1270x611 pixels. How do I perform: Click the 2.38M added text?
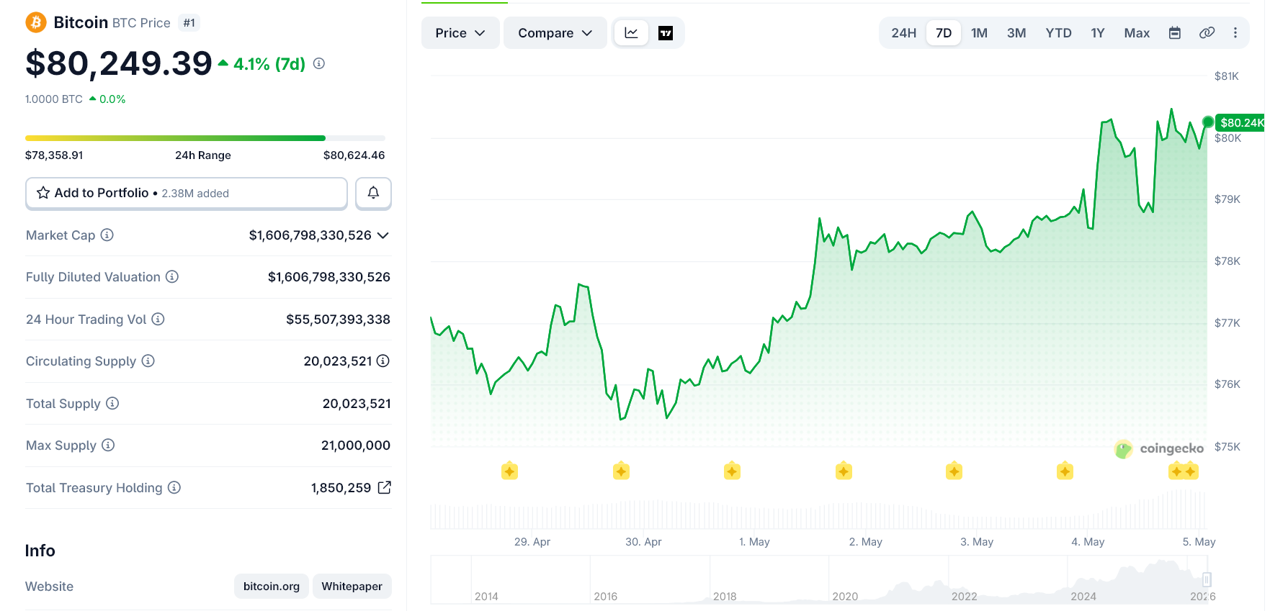point(195,194)
